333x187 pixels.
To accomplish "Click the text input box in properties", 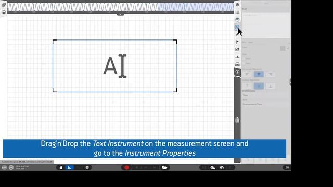I will coord(266,25).
